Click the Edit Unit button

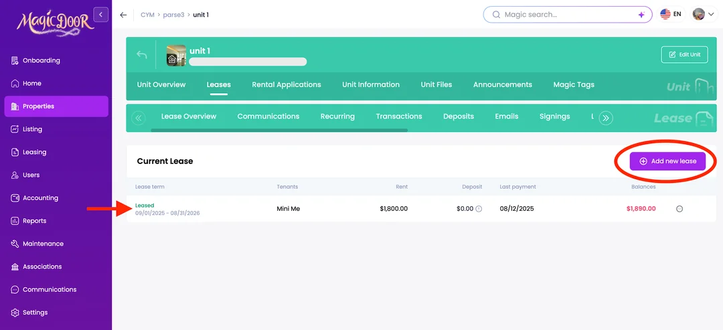click(x=684, y=55)
